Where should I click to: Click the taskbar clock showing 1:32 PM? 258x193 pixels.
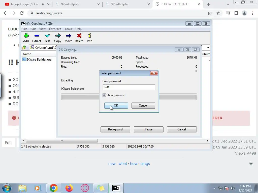click(x=245, y=188)
